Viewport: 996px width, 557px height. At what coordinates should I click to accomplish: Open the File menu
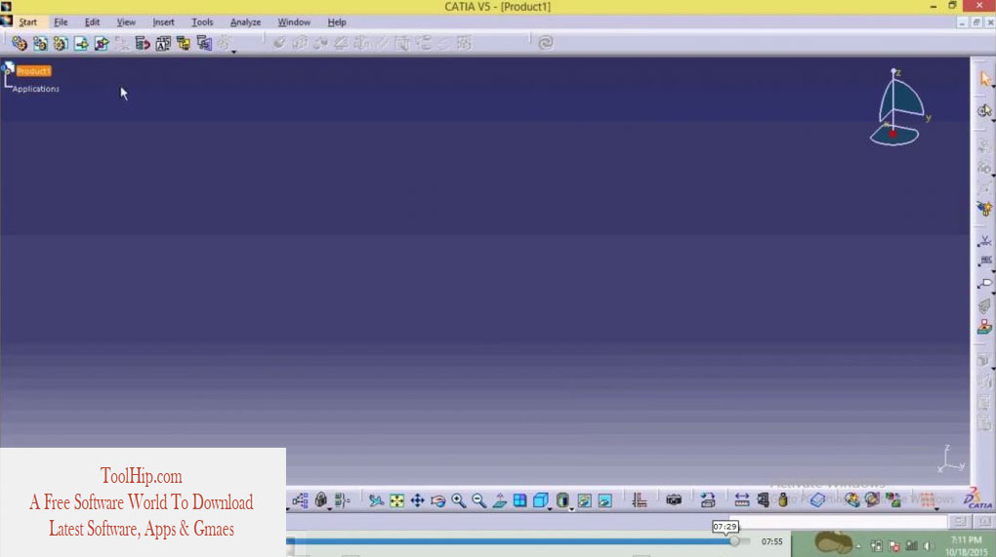pyautogui.click(x=61, y=22)
